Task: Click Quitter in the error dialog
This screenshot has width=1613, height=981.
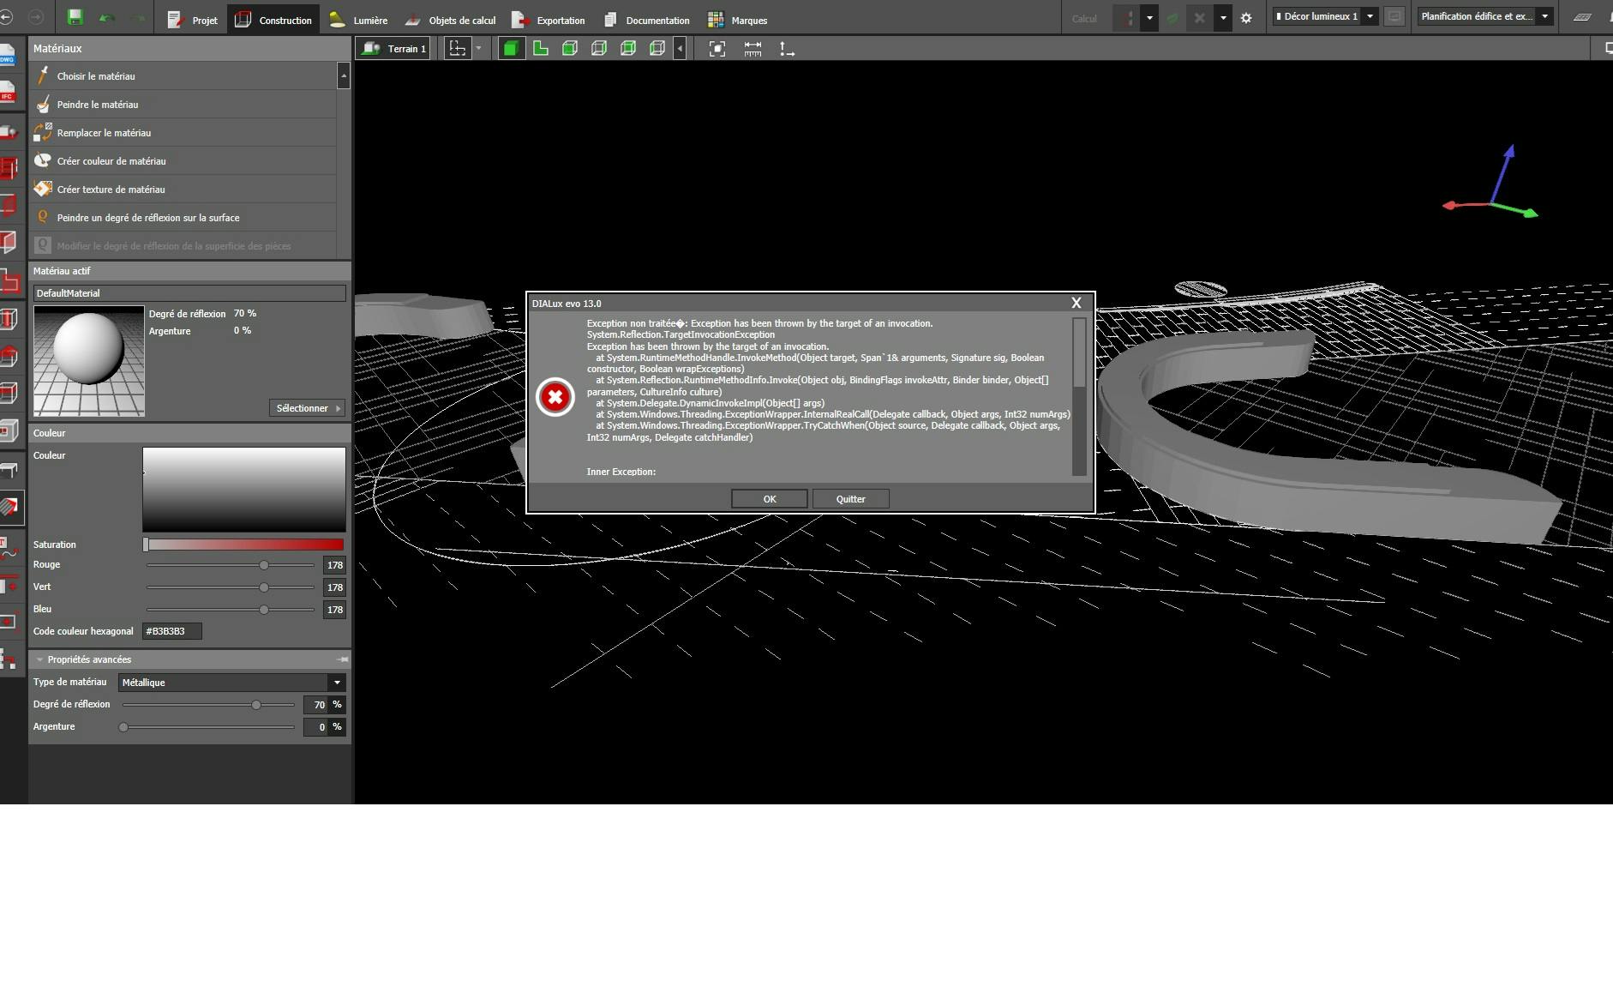Action: click(850, 499)
